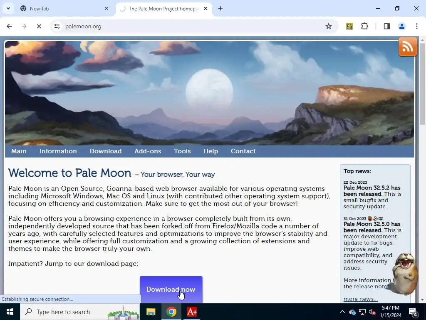Click the Pale Moon banner image
This screenshot has height=320, width=426.
click(x=209, y=93)
